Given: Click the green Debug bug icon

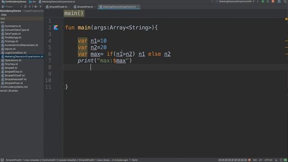Looking at the screenshot, I should (263, 1).
